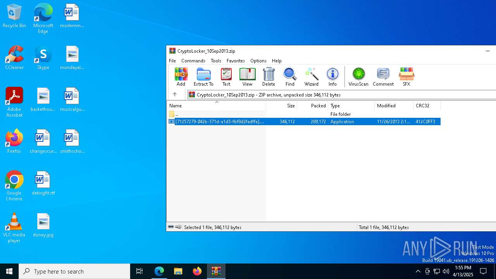This screenshot has width=496, height=279.
Task: Sort by Size column header
Action: coord(282,105)
